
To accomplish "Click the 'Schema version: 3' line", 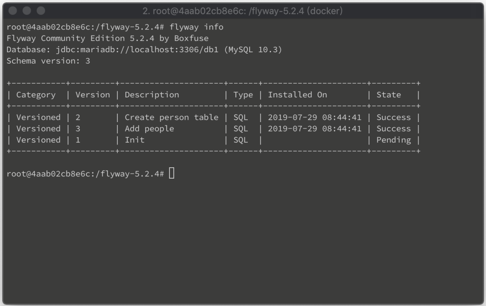I will [x=48, y=61].
